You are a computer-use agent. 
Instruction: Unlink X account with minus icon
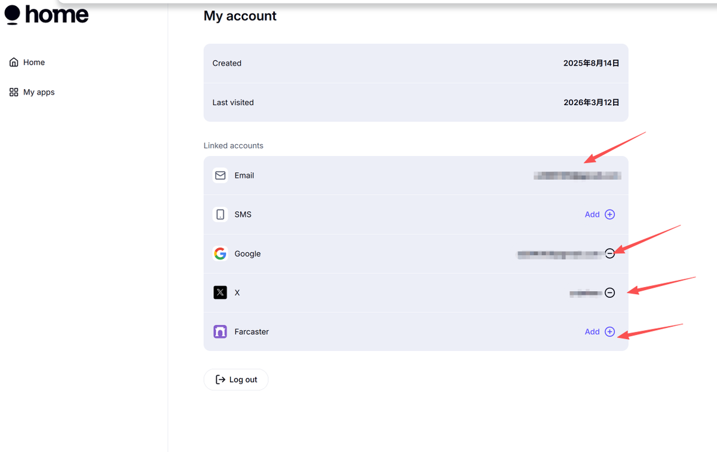tap(609, 292)
